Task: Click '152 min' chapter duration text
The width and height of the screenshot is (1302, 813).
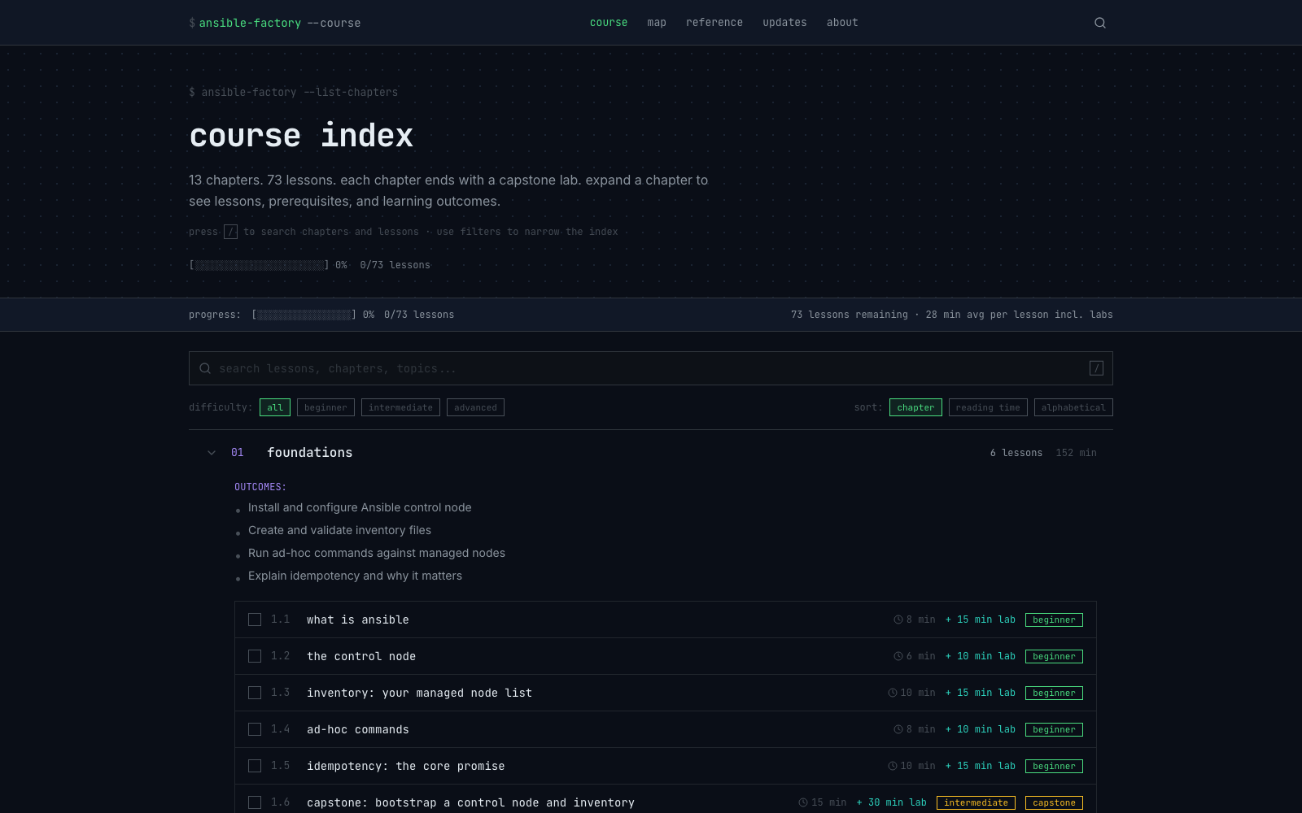Action: [1076, 453]
